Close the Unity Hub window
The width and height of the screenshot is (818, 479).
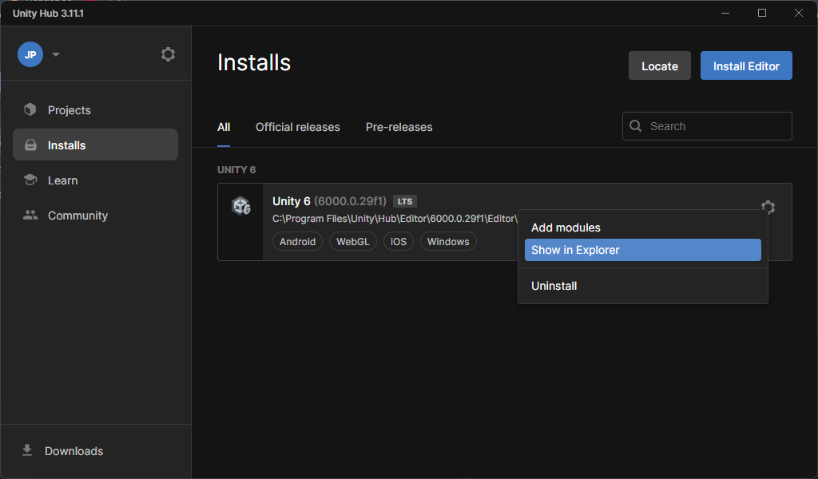click(x=799, y=13)
